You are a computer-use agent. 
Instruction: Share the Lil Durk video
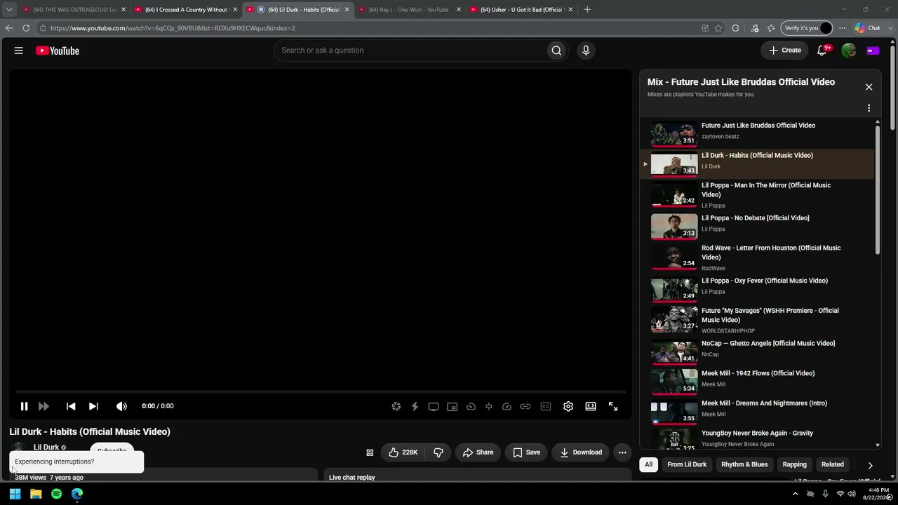pos(478,452)
